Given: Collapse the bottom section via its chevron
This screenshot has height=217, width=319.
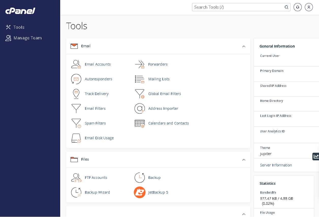Looking at the screenshot, I should pos(244,214).
